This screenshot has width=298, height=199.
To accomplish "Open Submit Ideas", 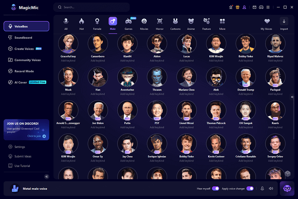I will pyautogui.click(x=20, y=156).
